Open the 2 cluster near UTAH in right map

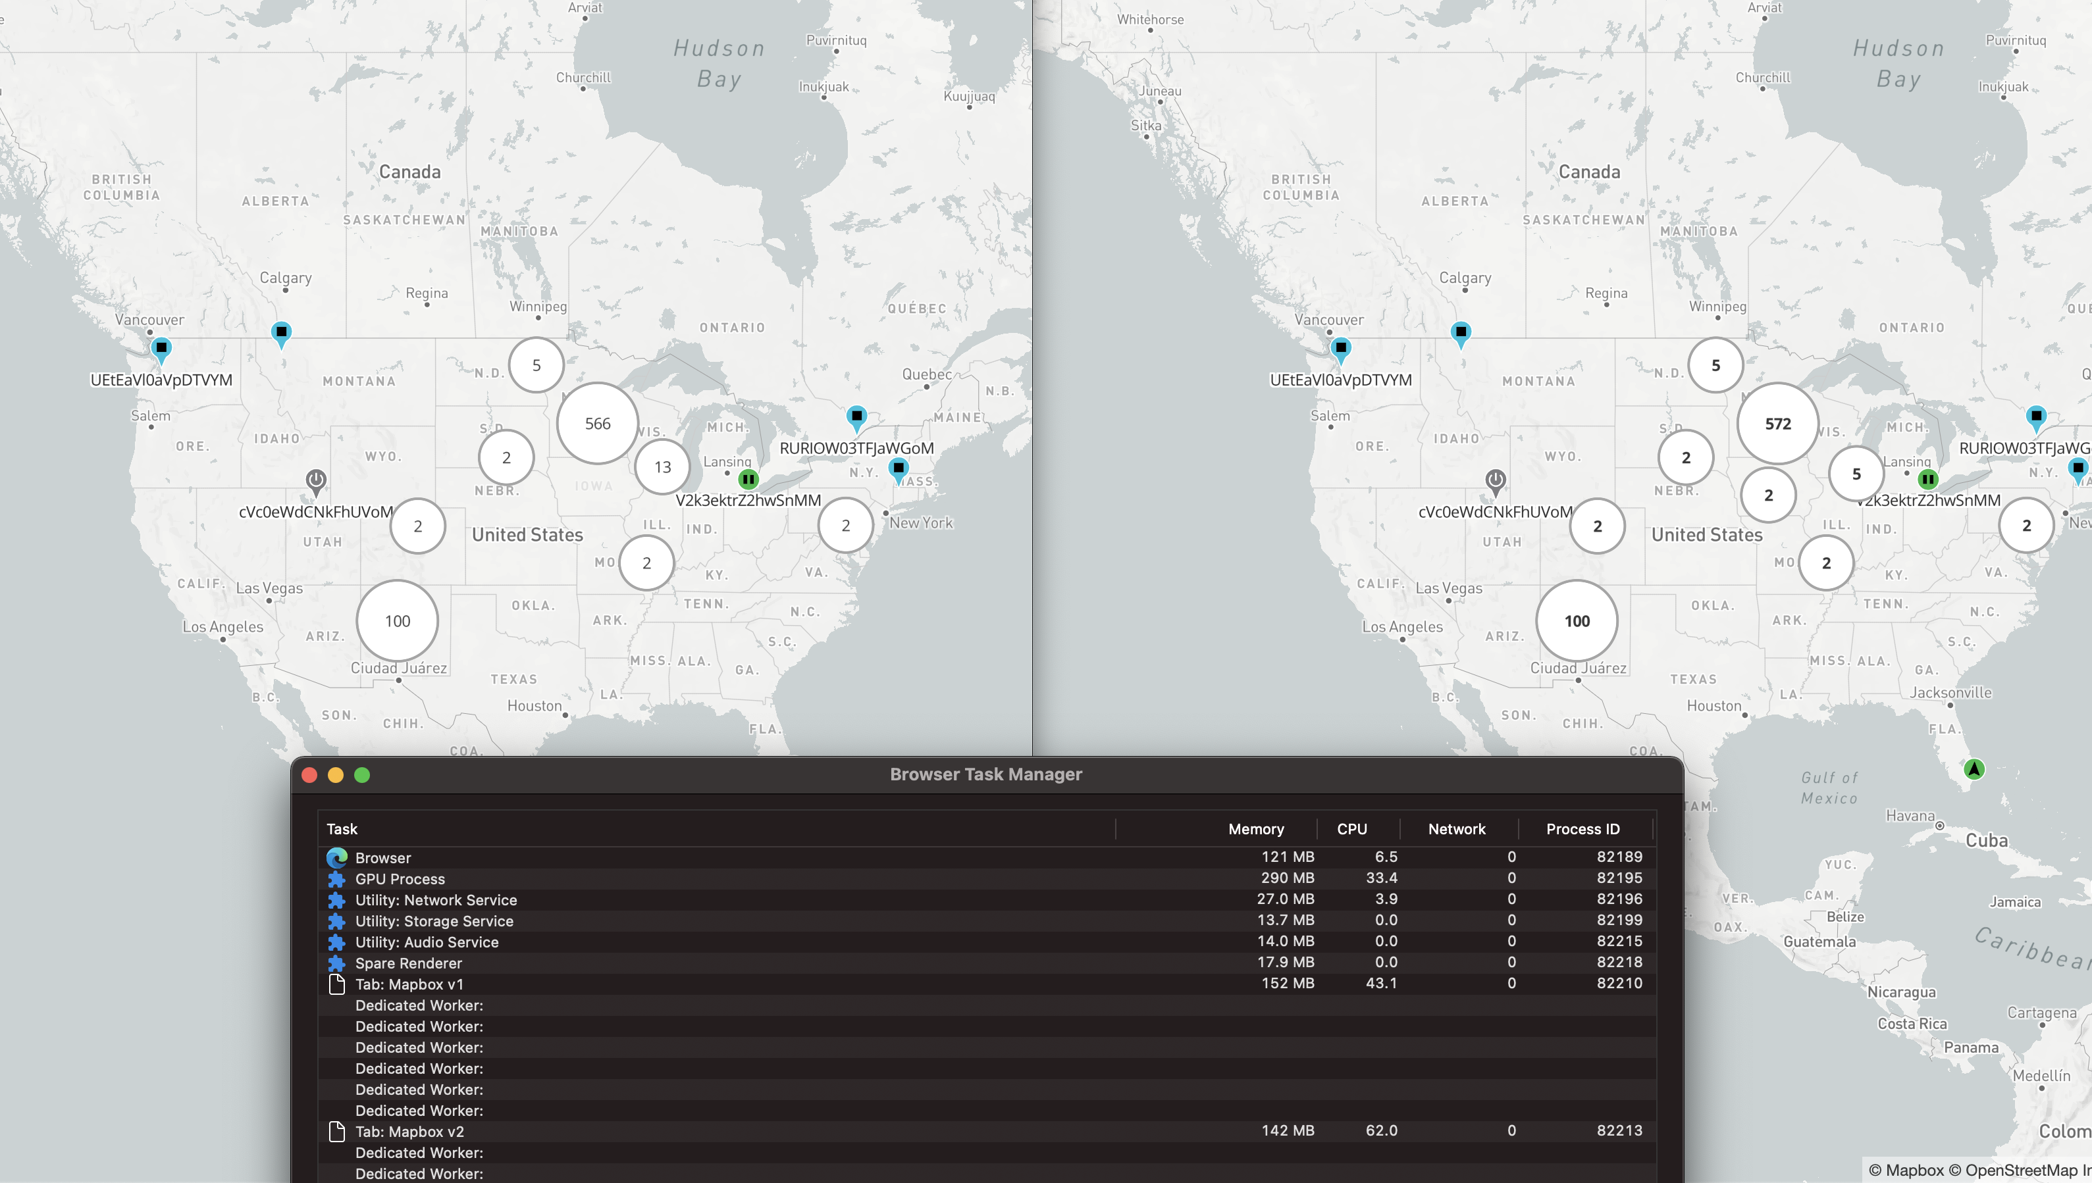point(1597,526)
